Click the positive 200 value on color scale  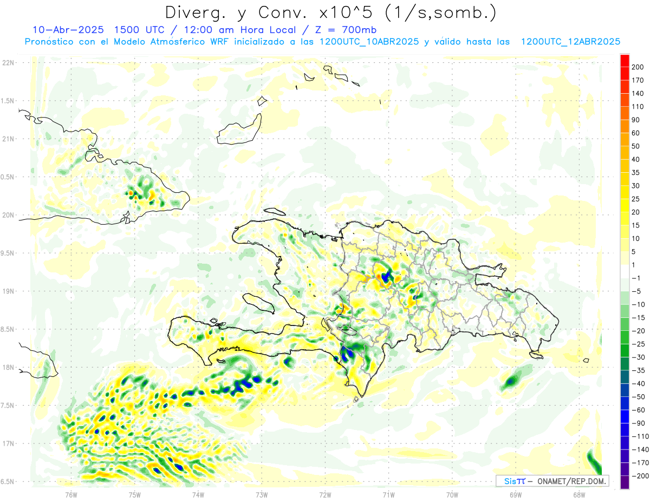point(638,67)
